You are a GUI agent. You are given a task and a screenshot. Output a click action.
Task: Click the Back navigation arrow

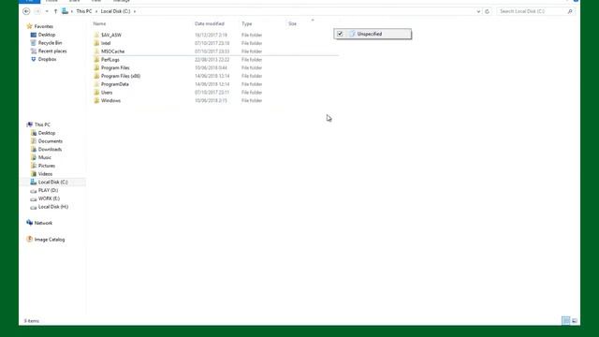coord(26,11)
